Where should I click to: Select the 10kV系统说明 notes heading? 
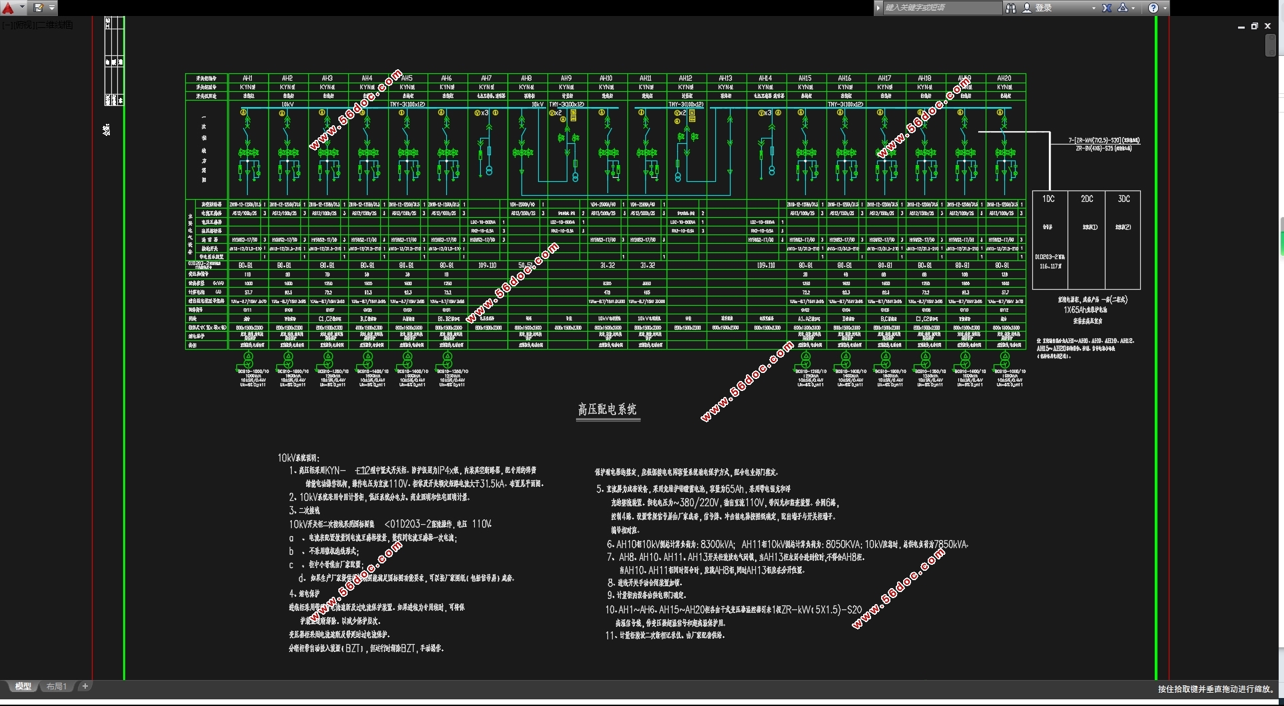coord(299,458)
